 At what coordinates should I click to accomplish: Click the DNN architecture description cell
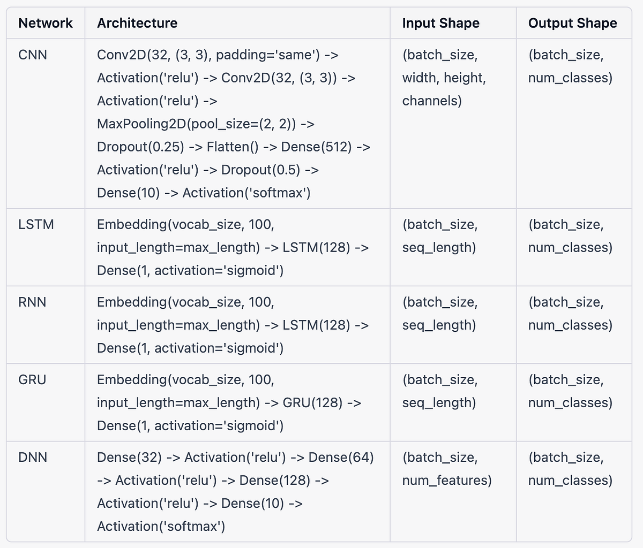(233, 491)
